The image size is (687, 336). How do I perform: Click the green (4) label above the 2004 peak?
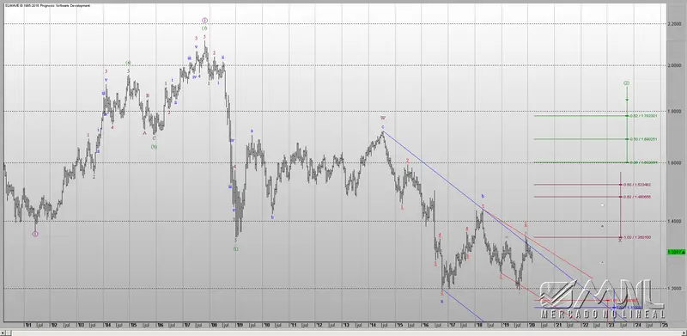click(x=128, y=63)
